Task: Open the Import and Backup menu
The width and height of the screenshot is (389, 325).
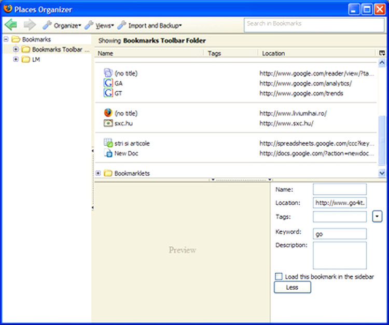Action: 149,25
